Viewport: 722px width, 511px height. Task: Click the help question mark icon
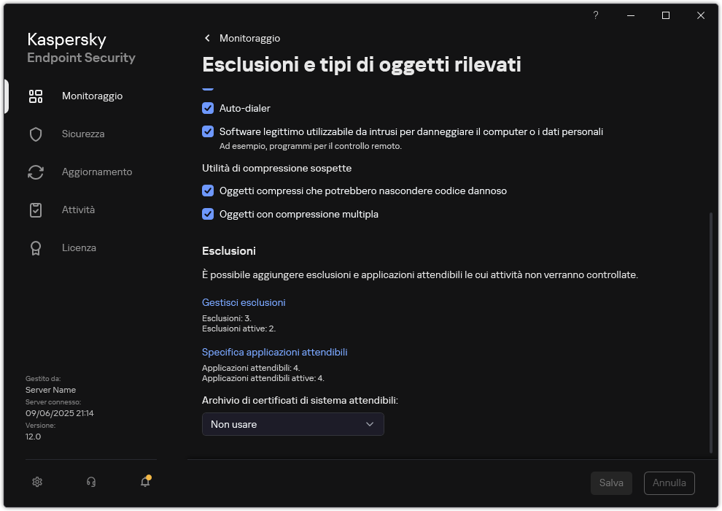595,15
